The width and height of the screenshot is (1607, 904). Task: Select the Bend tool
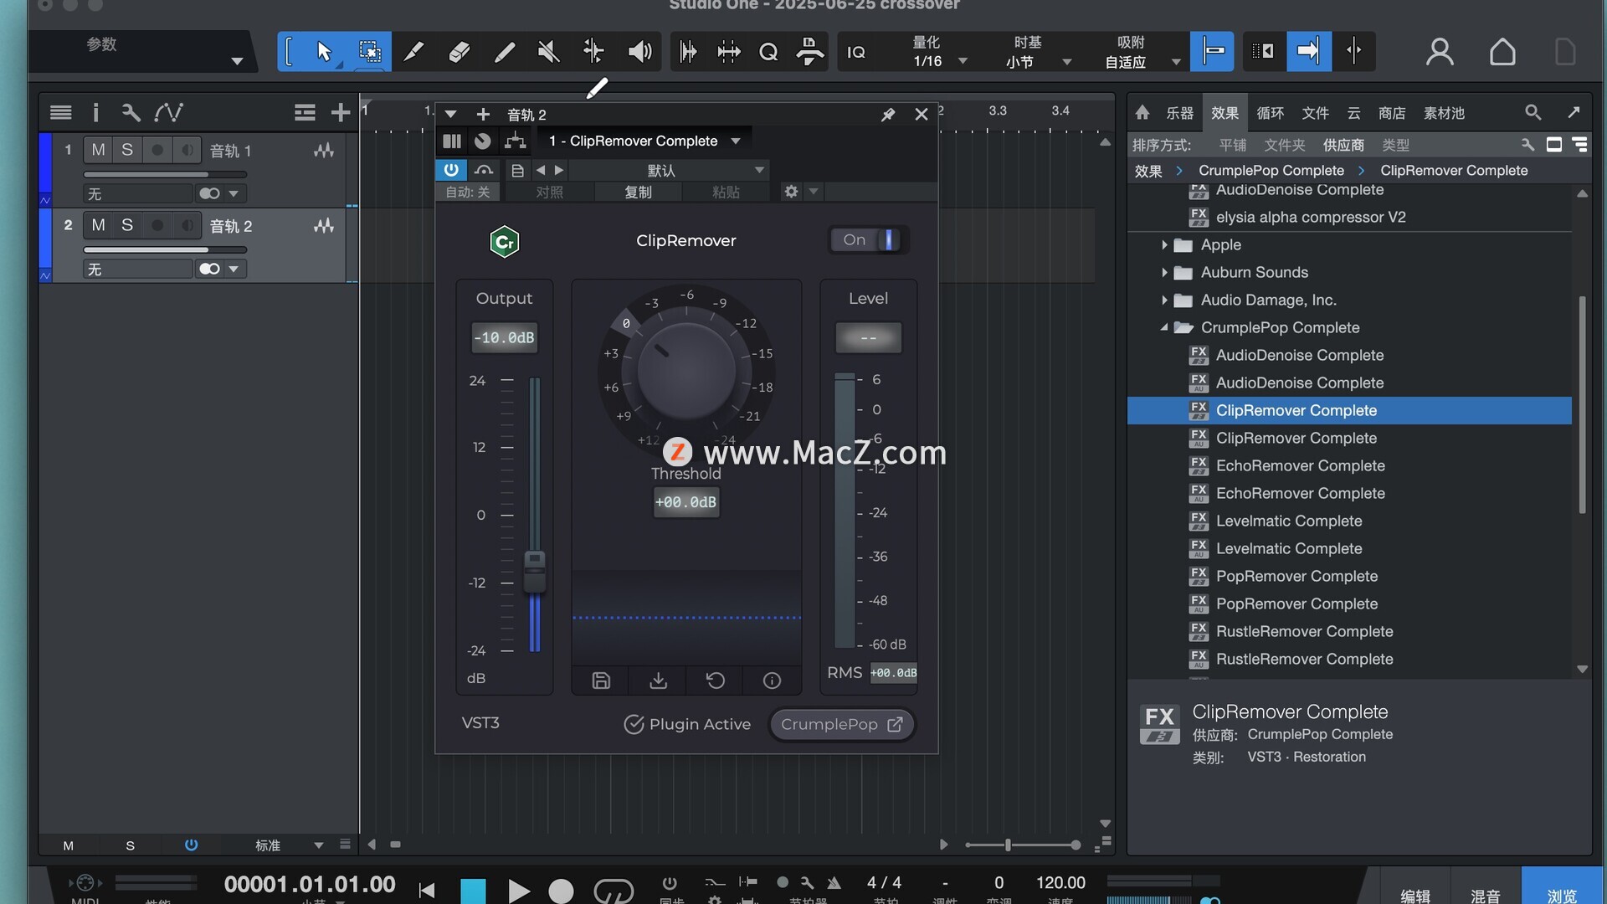(593, 52)
